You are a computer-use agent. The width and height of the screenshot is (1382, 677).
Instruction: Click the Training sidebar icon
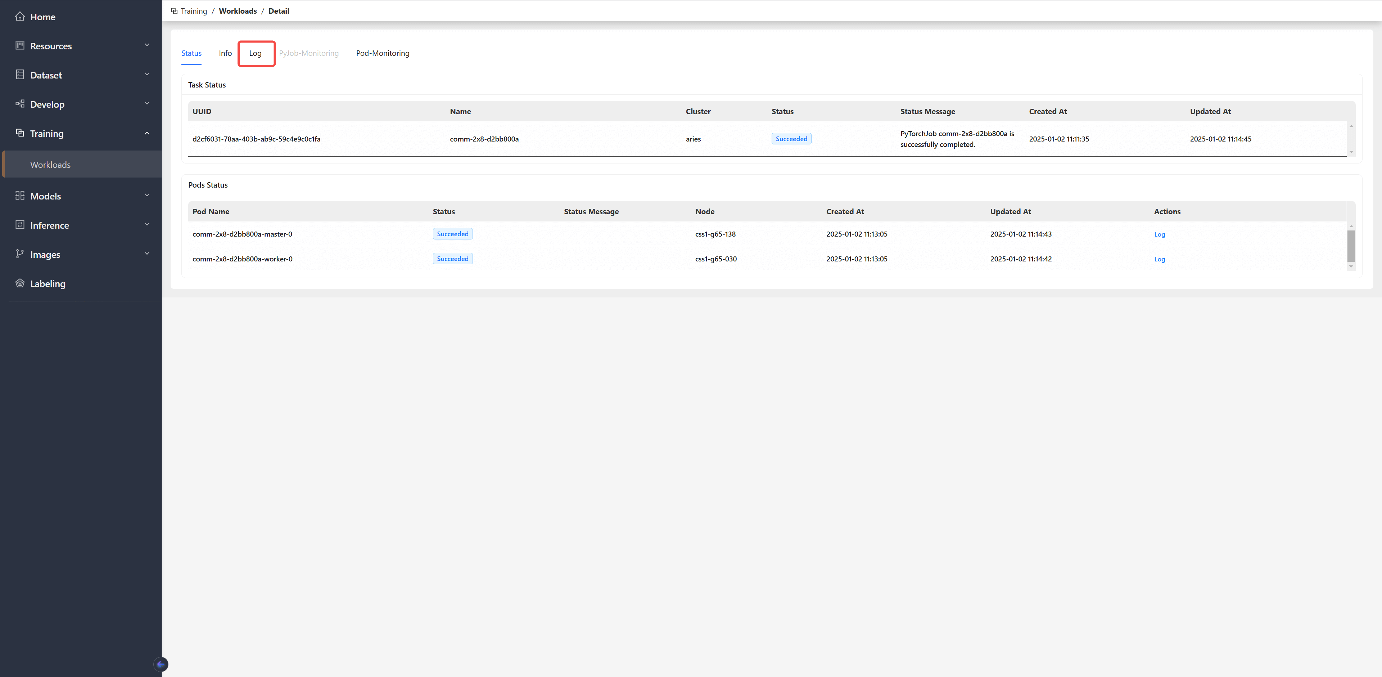coord(20,133)
